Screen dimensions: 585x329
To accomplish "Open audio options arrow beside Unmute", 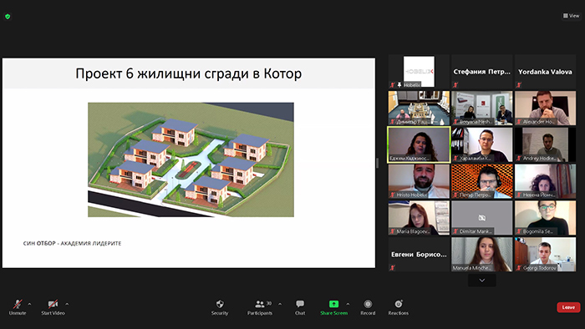I will point(29,304).
